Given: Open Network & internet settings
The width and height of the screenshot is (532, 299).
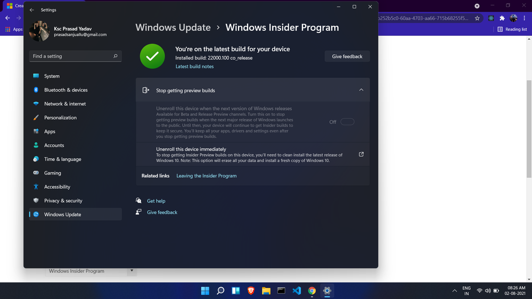Looking at the screenshot, I should point(75,104).
